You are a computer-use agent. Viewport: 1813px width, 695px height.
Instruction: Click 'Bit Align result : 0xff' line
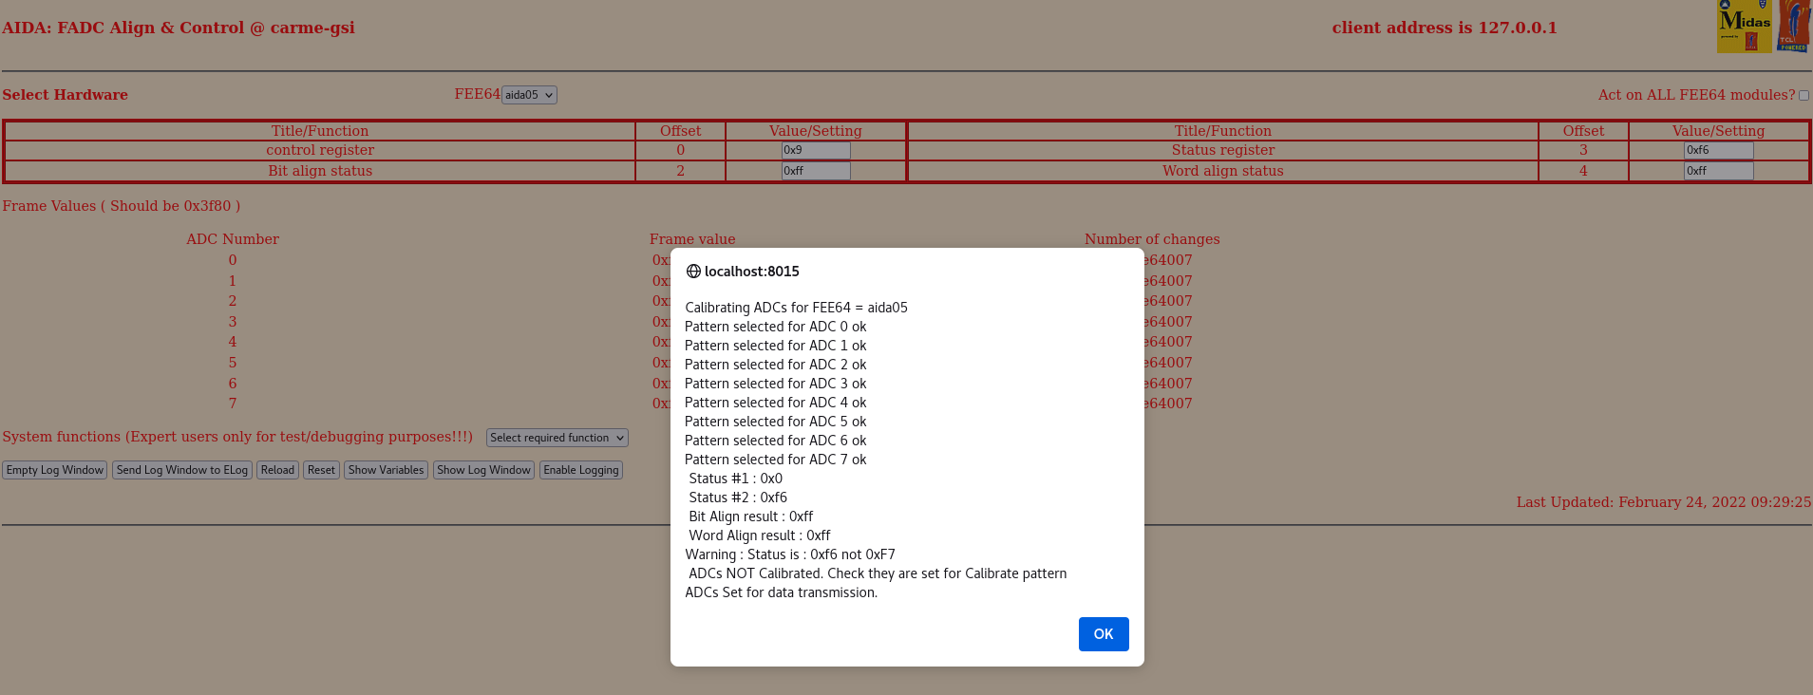(751, 517)
